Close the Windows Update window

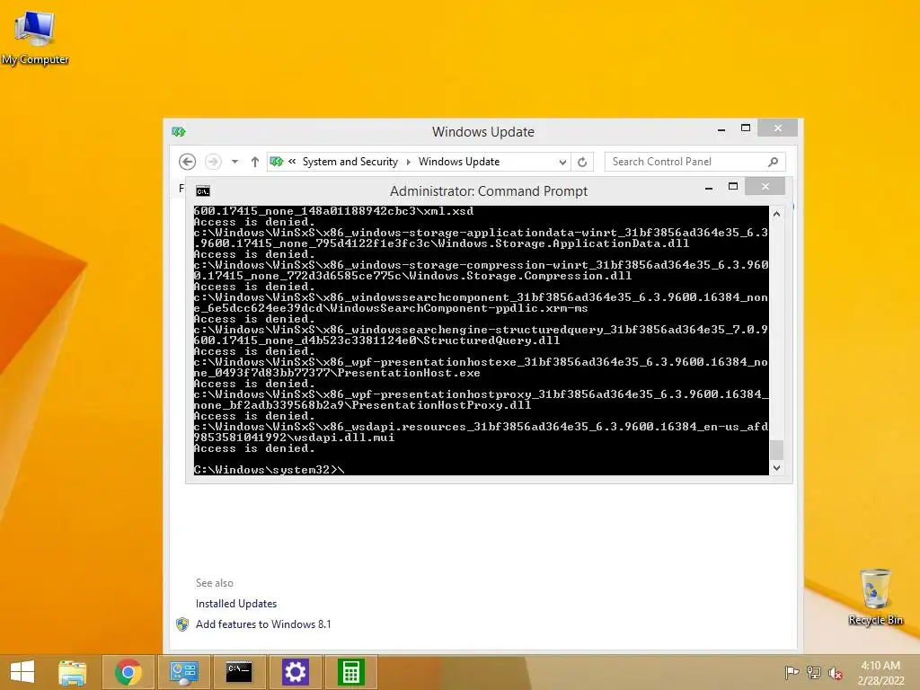[x=777, y=128]
